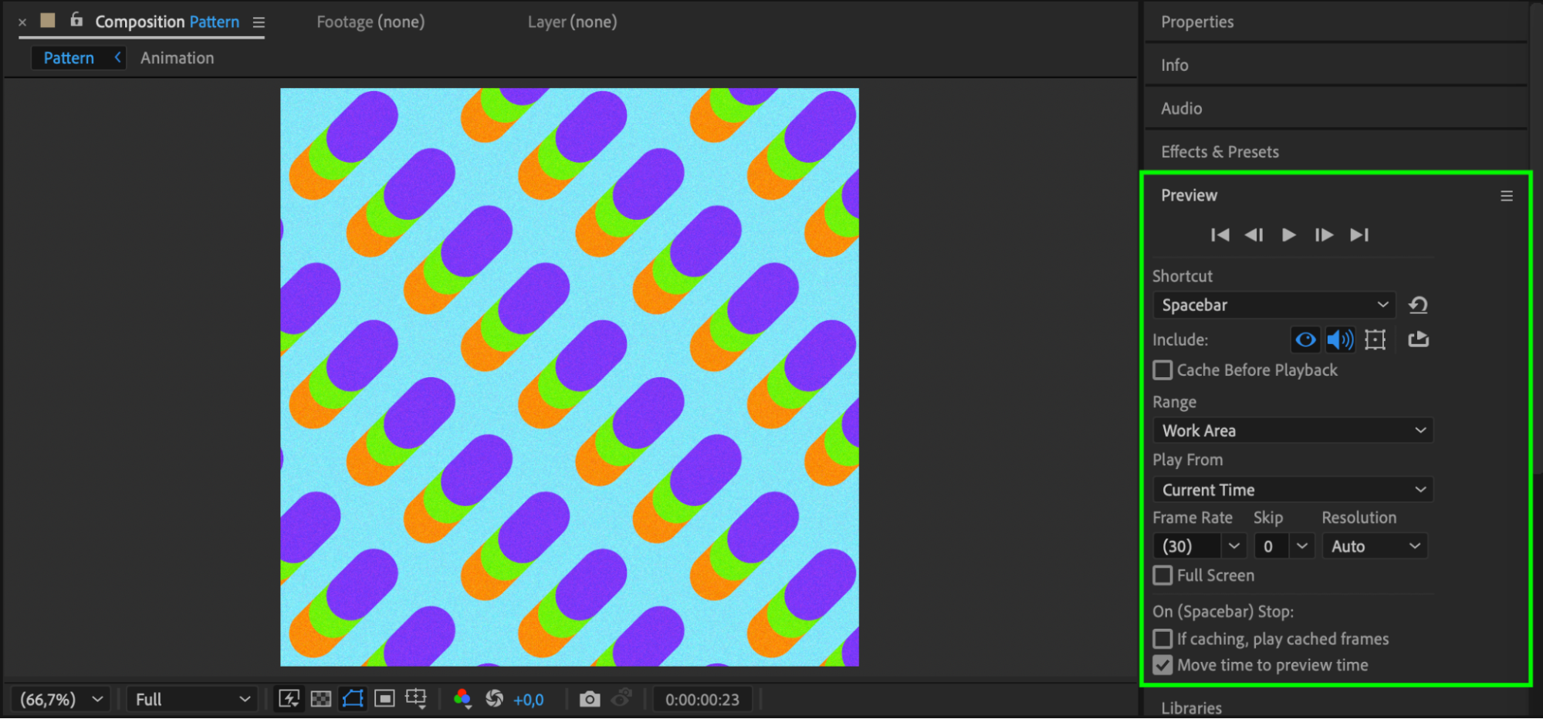The width and height of the screenshot is (1543, 719).
Task: Go to first frame in Preview
Action: pos(1220,235)
